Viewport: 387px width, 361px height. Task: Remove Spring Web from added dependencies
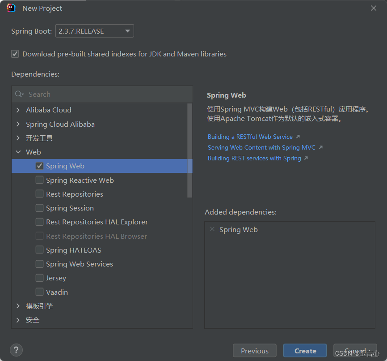pyautogui.click(x=212, y=229)
